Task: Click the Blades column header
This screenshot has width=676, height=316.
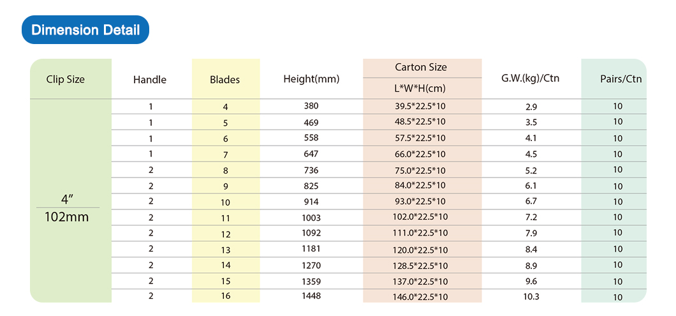Action: (225, 80)
